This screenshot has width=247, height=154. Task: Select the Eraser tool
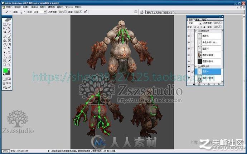click(5, 44)
